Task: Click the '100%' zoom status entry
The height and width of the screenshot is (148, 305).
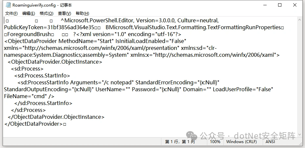Action: click(215, 142)
